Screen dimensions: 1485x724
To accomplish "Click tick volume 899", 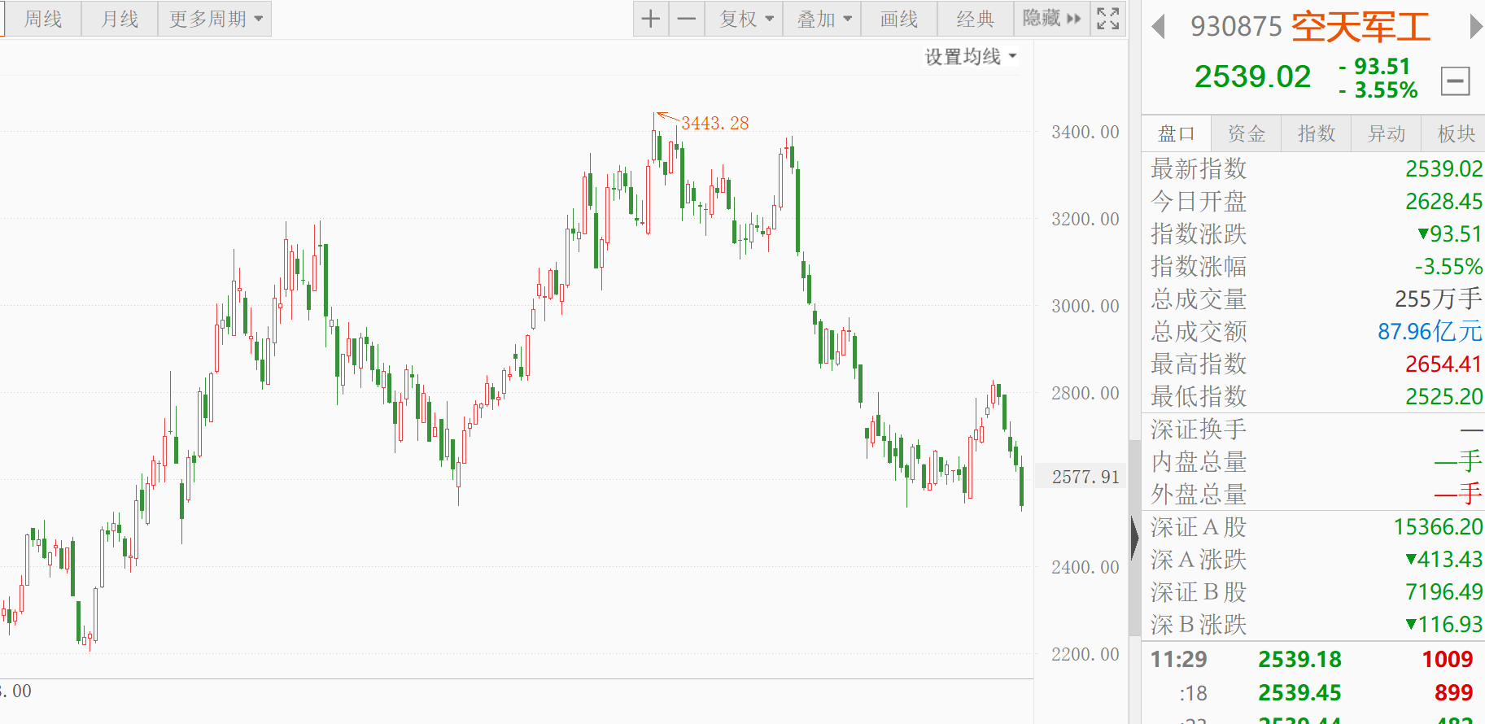I will tap(1454, 692).
